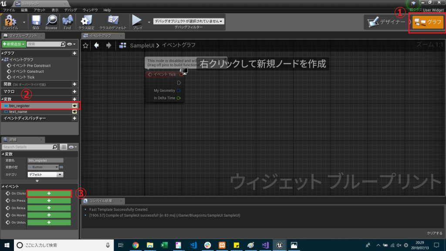Image resolution: width=446 pixels, height=251 pixels.
Task: Click the eye filter icon in マイブループリント panel
Action: click(70, 44)
